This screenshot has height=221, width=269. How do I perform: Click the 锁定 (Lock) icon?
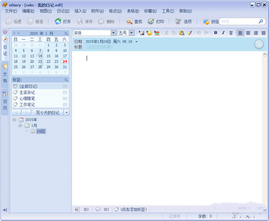point(206,22)
